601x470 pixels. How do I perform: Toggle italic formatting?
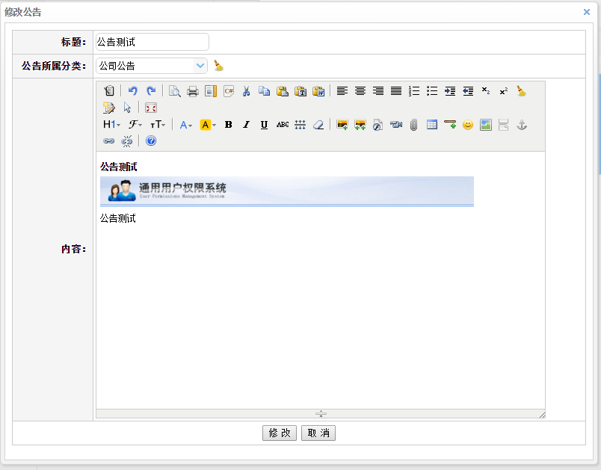pyautogui.click(x=246, y=125)
